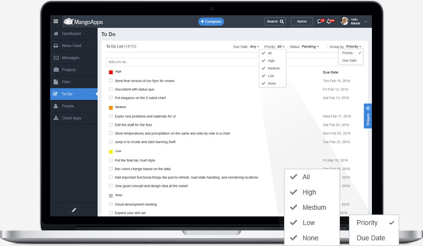The image size is (423, 246).
Task: Select All in the small priority dropdown
Action: click(x=273, y=53)
